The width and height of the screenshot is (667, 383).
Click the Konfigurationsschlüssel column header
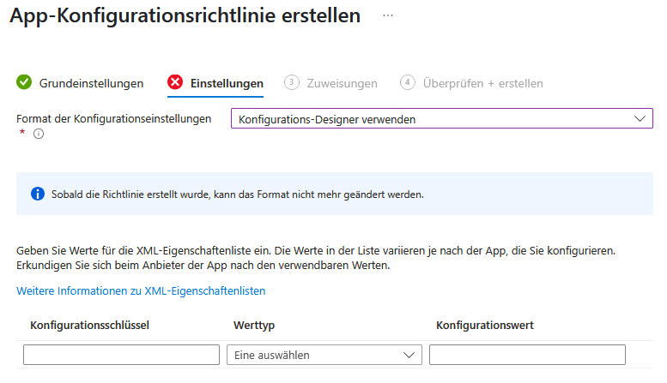(91, 326)
